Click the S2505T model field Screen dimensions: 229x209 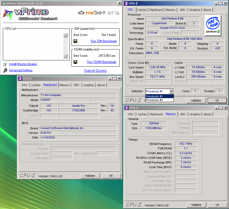click(64, 100)
